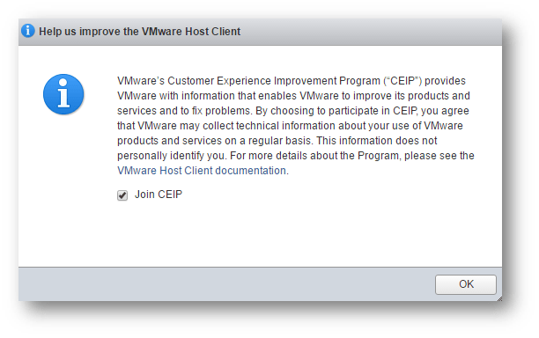Image resolution: width=539 pixels, height=338 pixels.
Task: Click the empty title bar area right of the title
Action: click(x=372, y=32)
